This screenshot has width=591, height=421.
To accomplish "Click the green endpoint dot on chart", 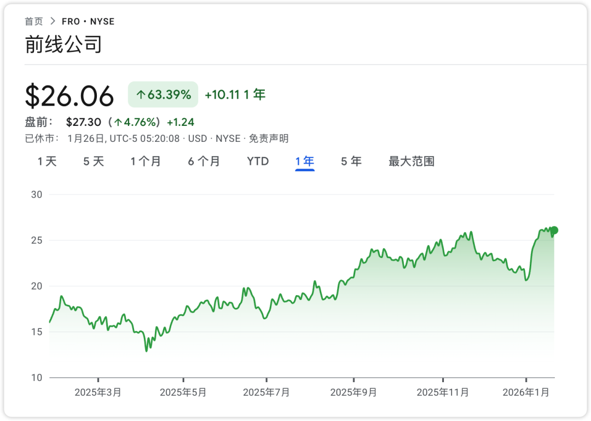I will pyautogui.click(x=554, y=230).
